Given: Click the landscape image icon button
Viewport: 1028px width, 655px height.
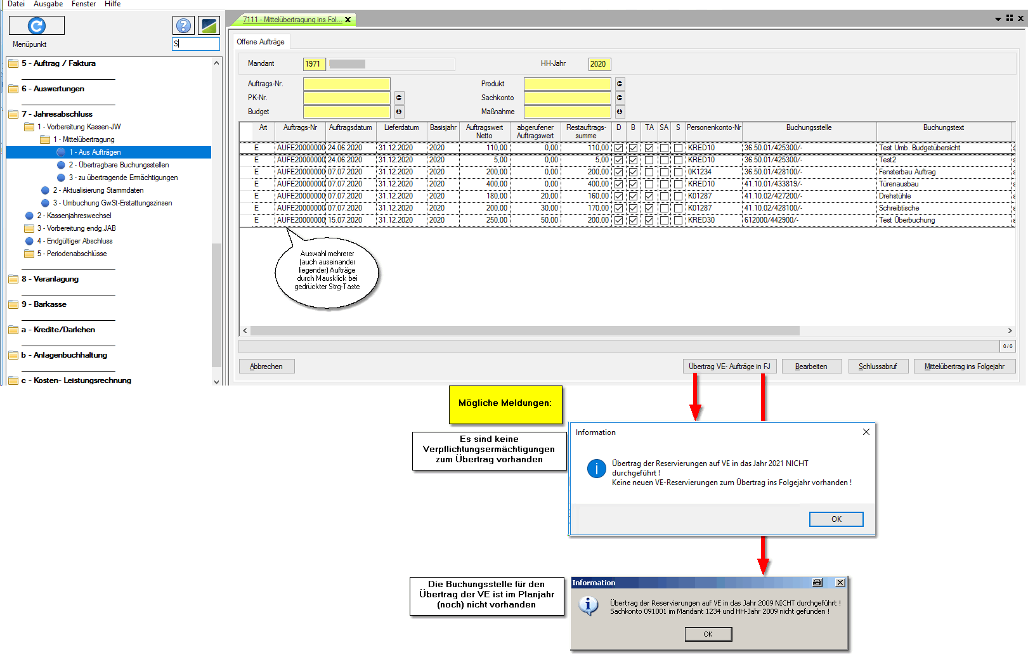Looking at the screenshot, I should [x=209, y=25].
